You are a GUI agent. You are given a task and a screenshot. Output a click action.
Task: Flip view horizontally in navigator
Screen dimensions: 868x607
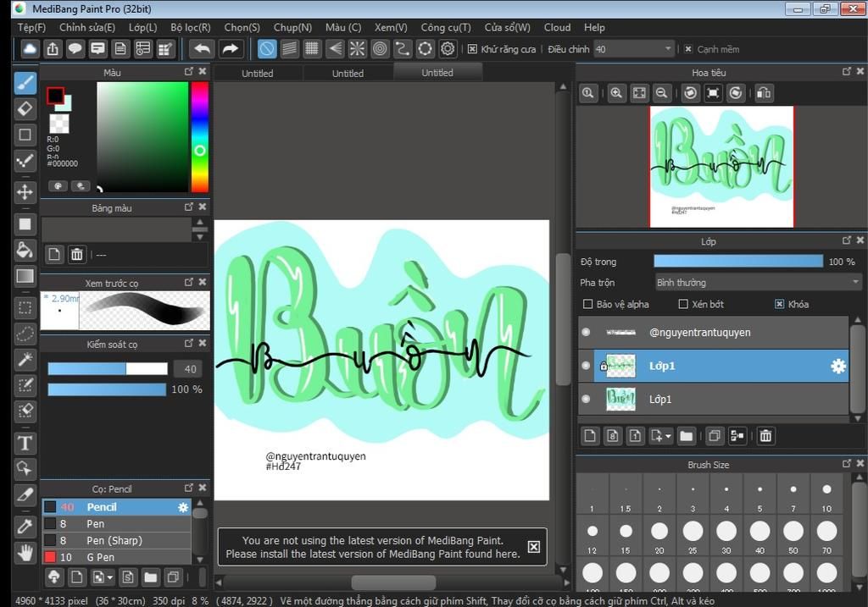tap(764, 93)
